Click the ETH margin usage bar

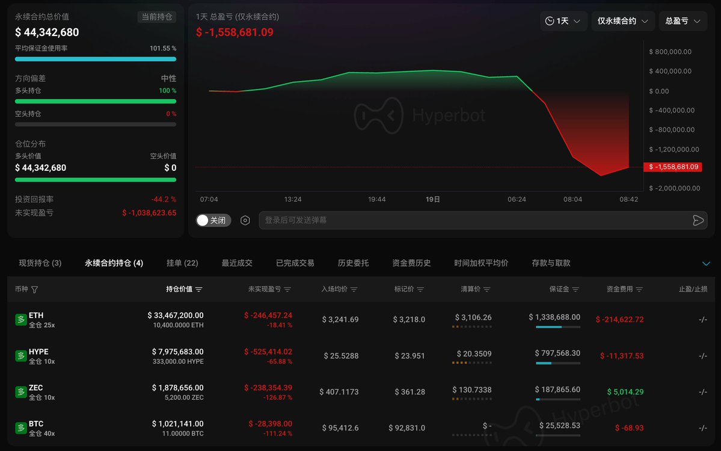[558, 327]
